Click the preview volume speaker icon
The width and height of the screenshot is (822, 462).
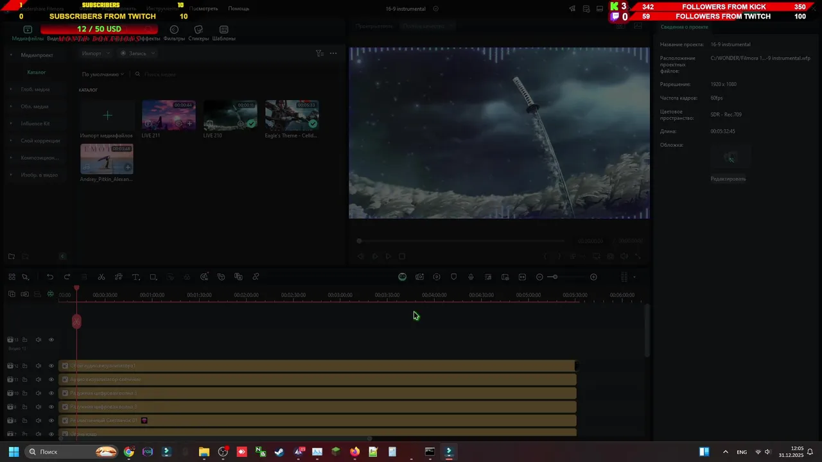point(624,256)
